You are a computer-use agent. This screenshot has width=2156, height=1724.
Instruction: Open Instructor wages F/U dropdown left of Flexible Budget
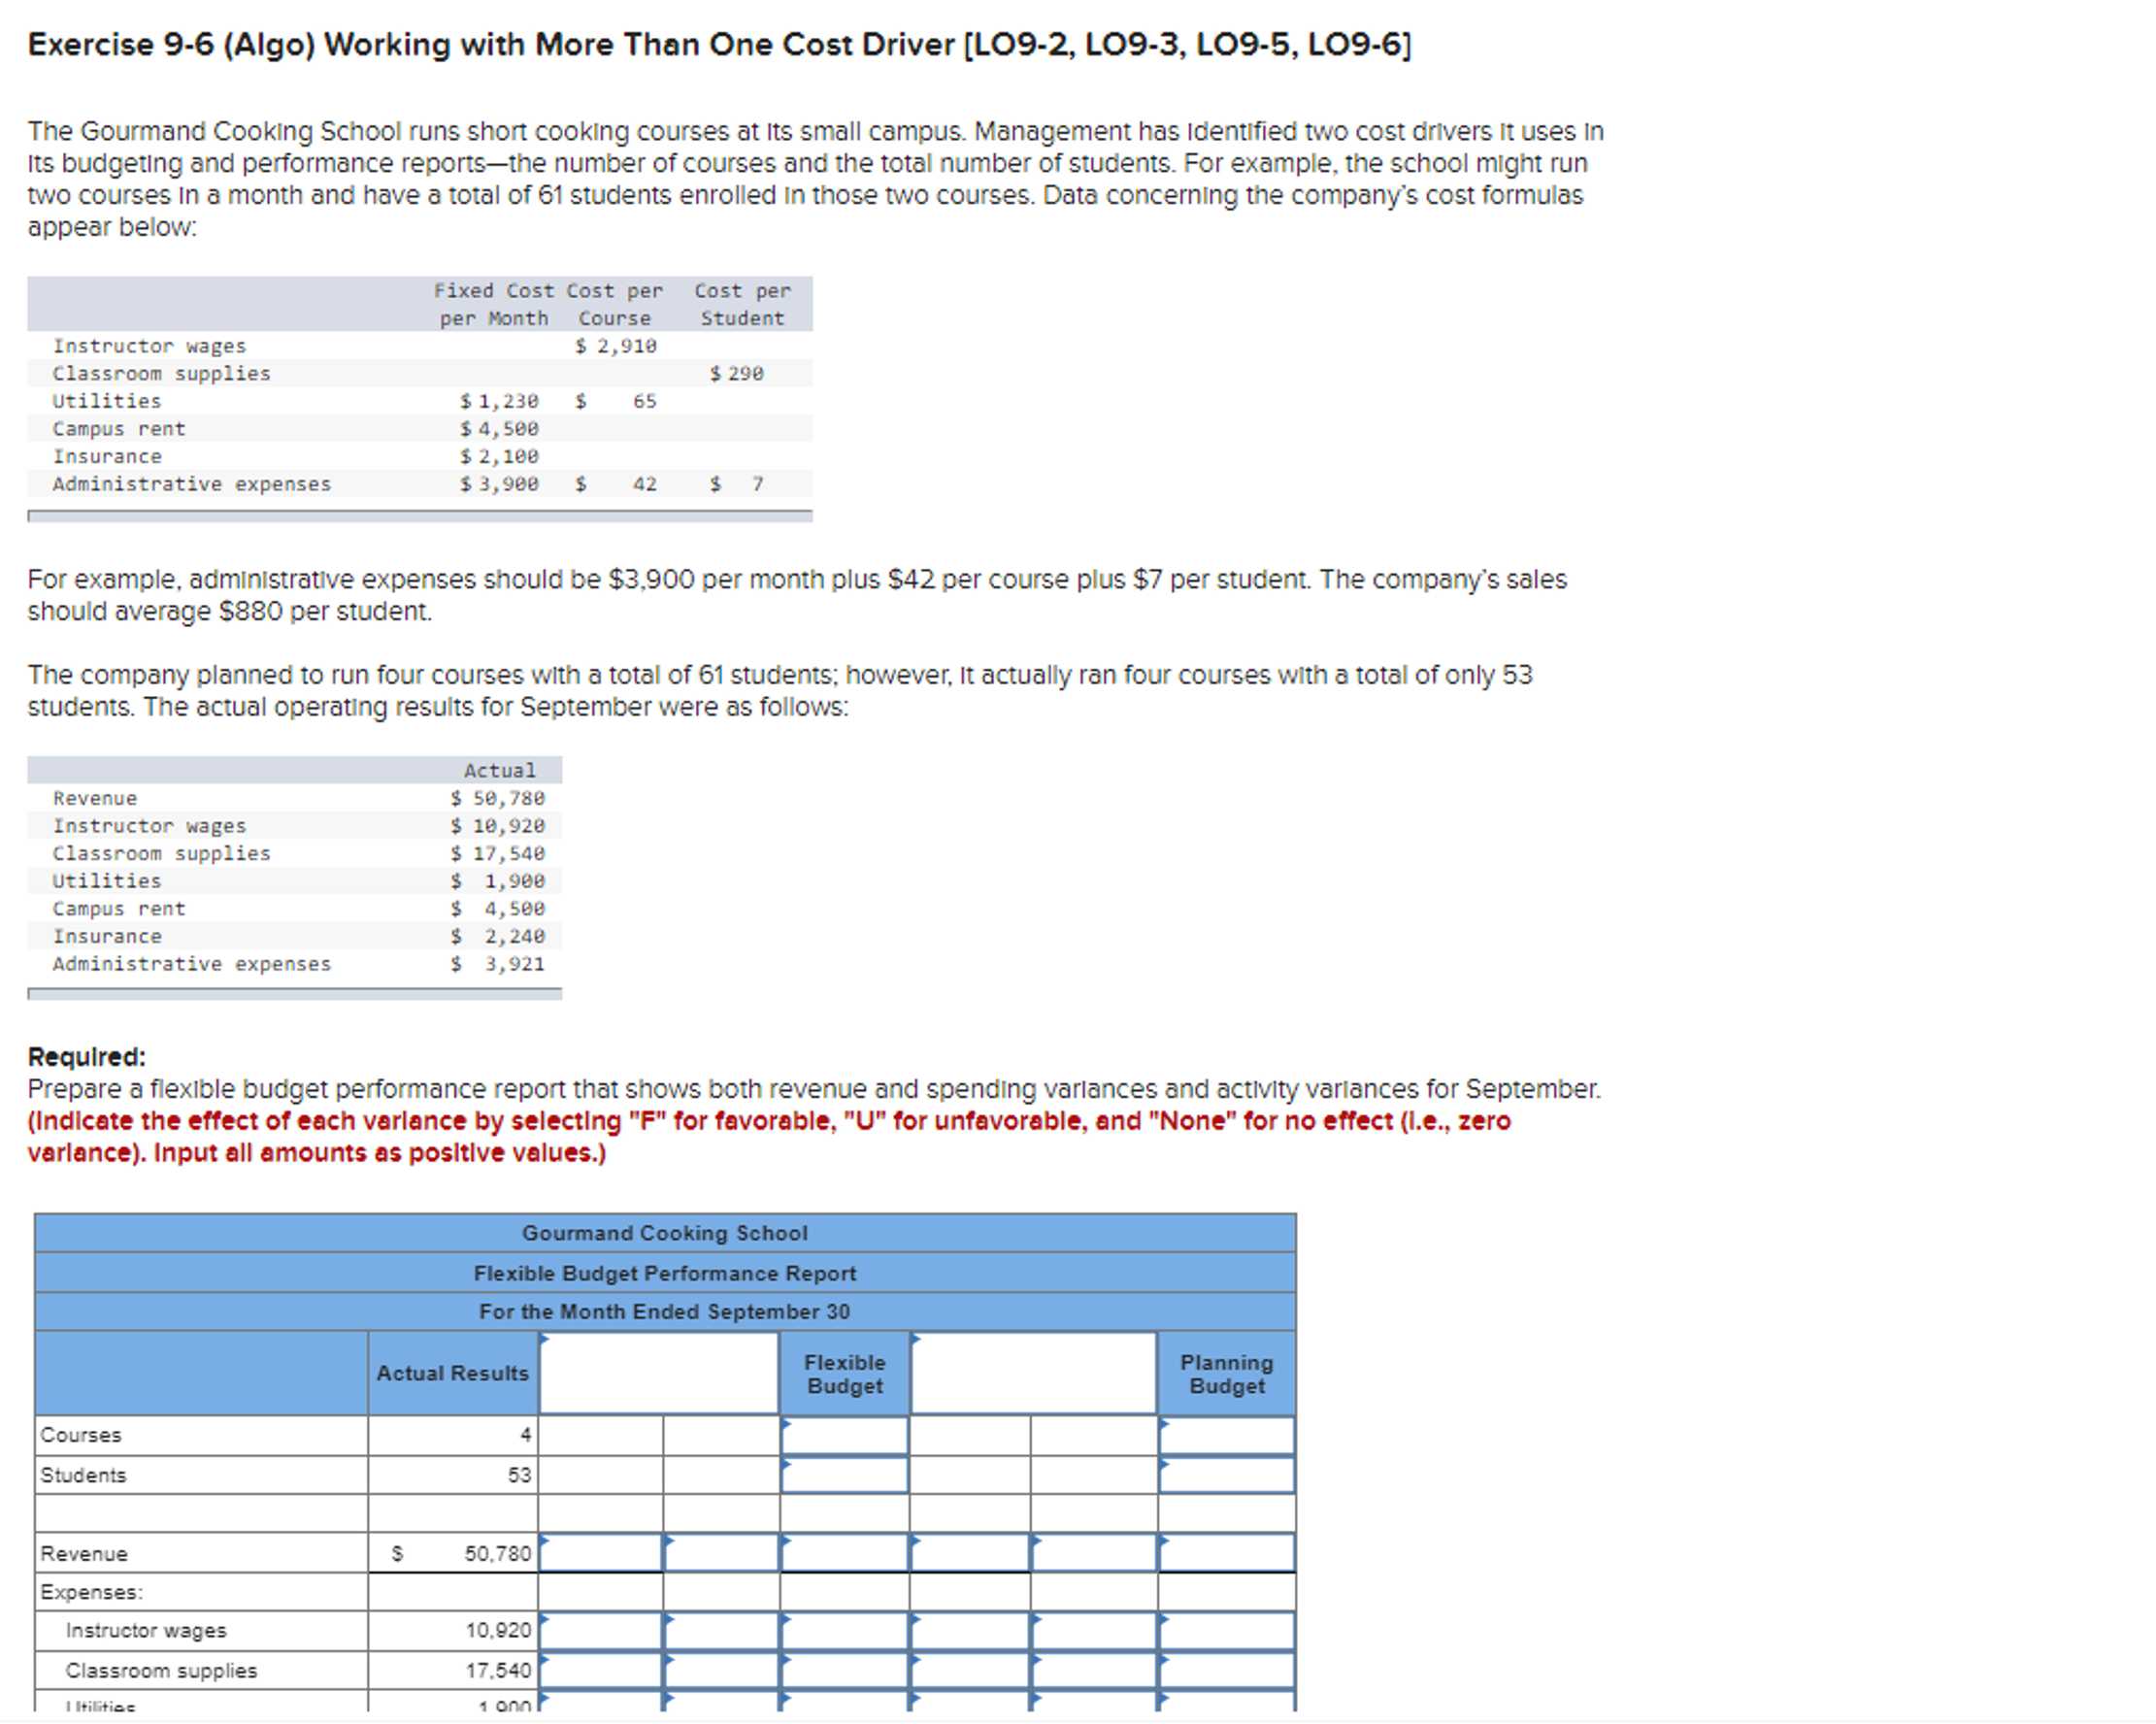coord(721,1630)
